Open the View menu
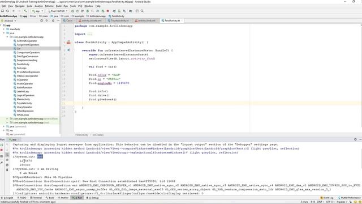Screen dimensions: 362x204 (10, 6)
